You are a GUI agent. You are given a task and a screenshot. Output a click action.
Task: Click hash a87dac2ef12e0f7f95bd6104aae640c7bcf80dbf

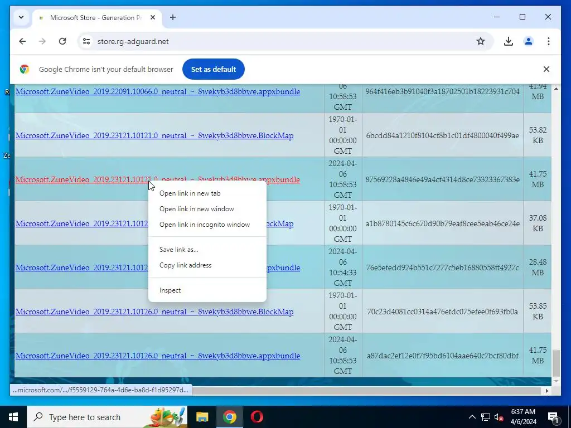pos(442,356)
